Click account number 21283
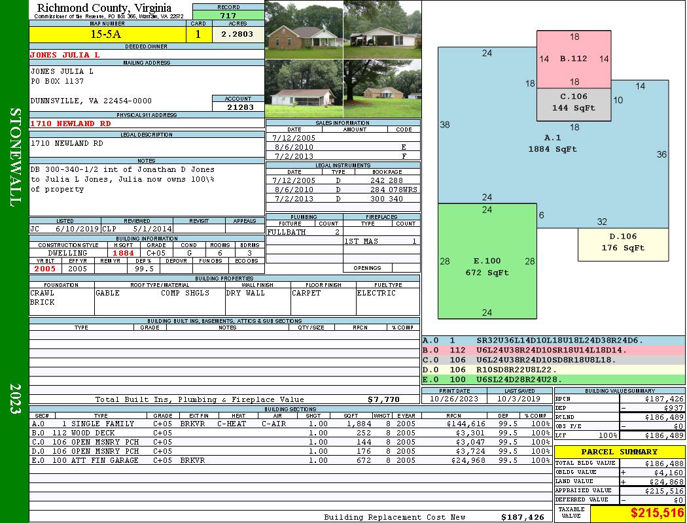The width and height of the screenshot is (687, 523). [x=240, y=107]
